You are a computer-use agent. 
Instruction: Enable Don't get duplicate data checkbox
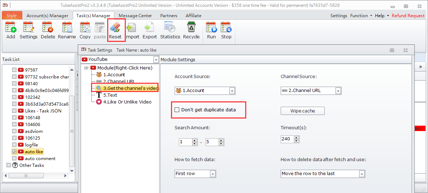point(177,110)
